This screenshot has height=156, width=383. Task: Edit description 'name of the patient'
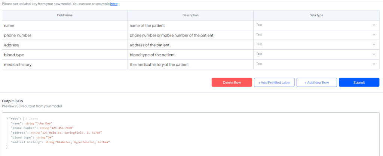coord(190,25)
